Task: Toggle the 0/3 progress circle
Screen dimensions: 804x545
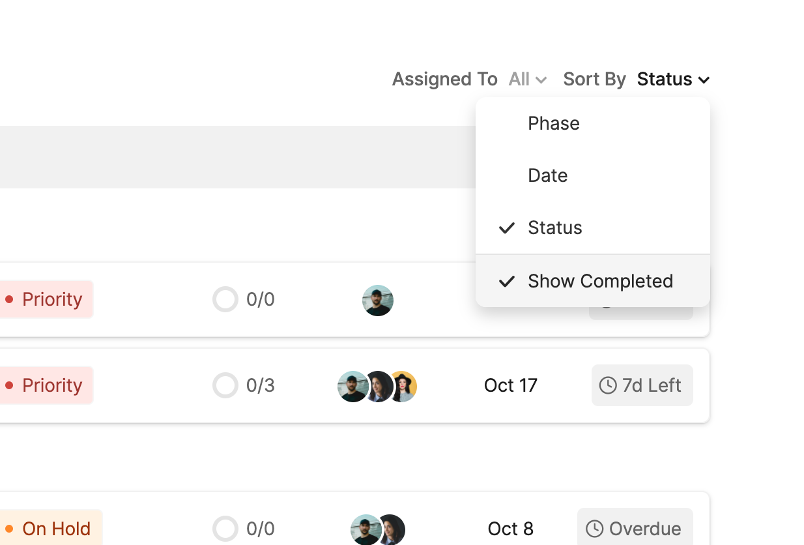Action: 225,385
